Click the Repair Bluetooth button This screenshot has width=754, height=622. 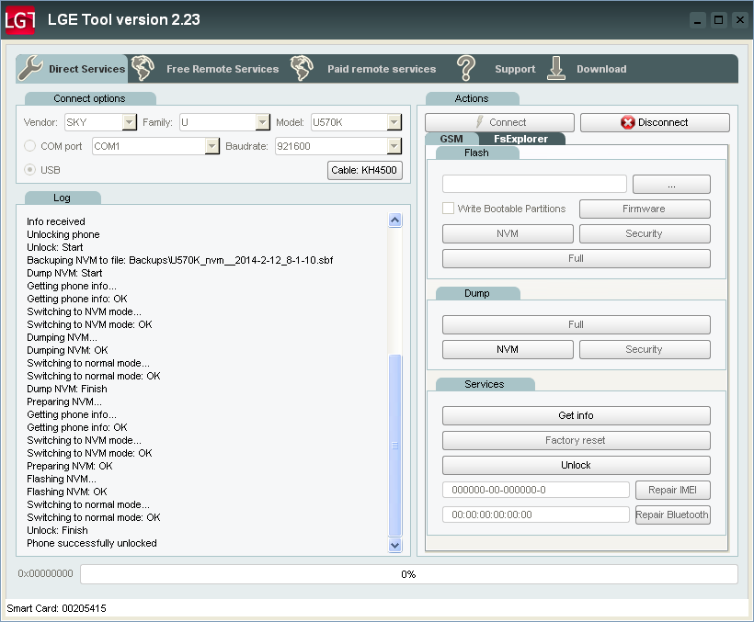pyautogui.click(x=673, y=515)
